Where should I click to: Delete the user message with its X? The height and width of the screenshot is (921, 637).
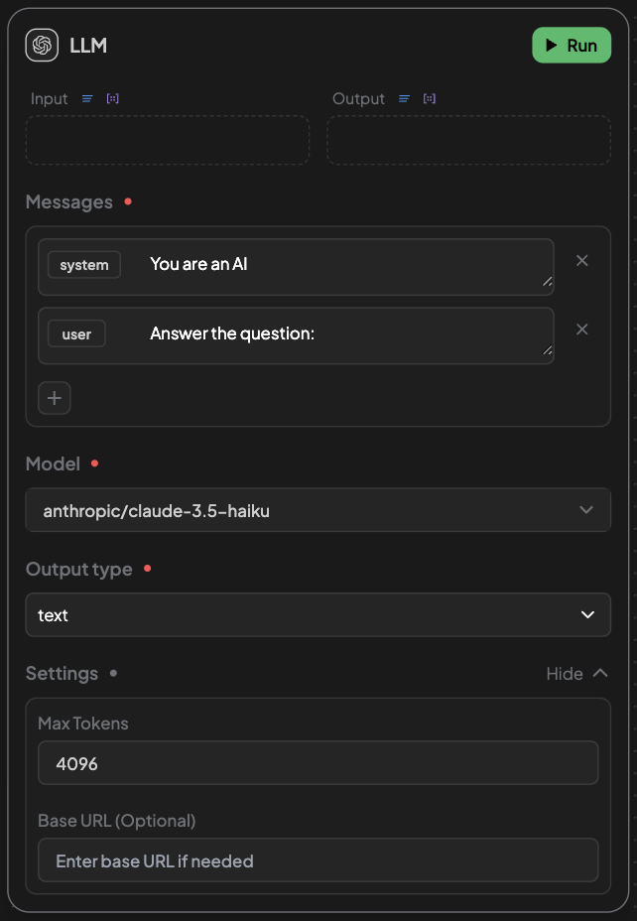coord(581,329)
